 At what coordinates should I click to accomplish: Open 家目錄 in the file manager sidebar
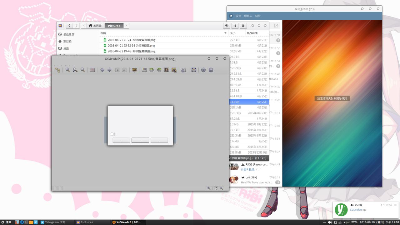tap(67, 41)
